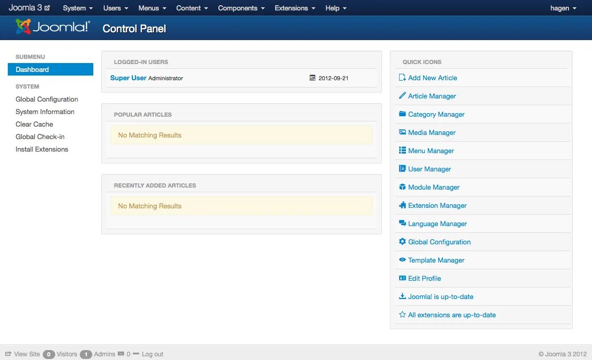This screenshot has height=360, width=592.
Task: Open Install Extensions in the sidebar
Action: coord(42,149)
